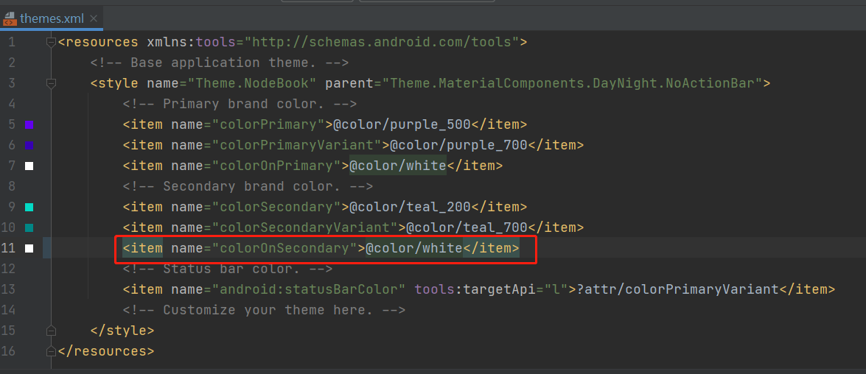This screenshot has width=866, height=374.
Task: Click the XML file icon on themes.xml tab
Action: (10, 18)
